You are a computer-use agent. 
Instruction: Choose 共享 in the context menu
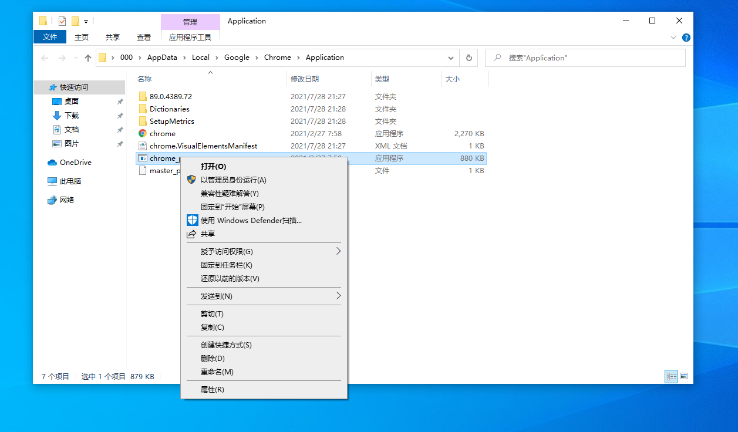tap(264, 234)
